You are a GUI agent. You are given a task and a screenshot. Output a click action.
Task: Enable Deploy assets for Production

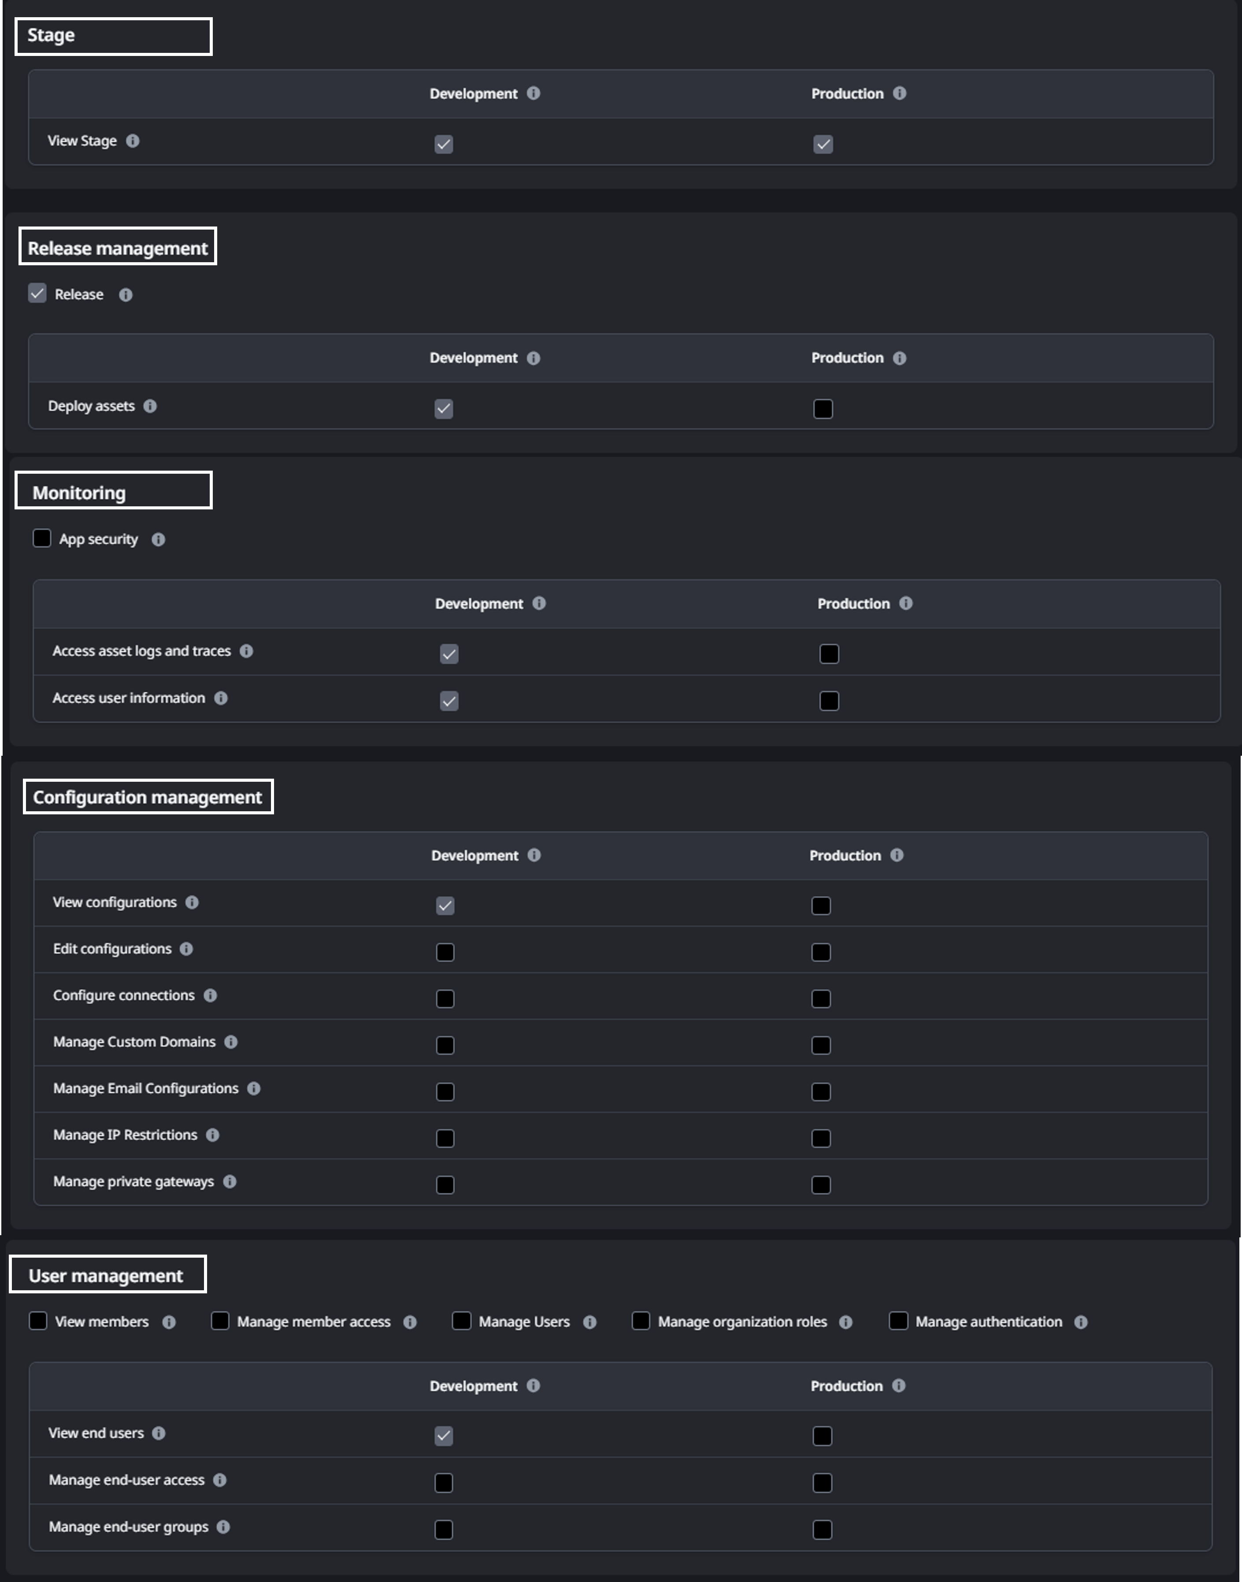click(x=823, y=409)
